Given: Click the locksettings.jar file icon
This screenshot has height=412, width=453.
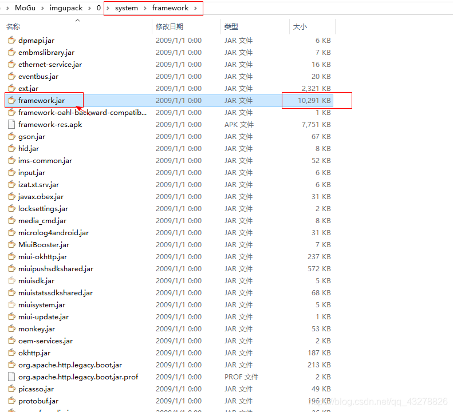Looking at the screenshot, I should (x=11, y=208).
